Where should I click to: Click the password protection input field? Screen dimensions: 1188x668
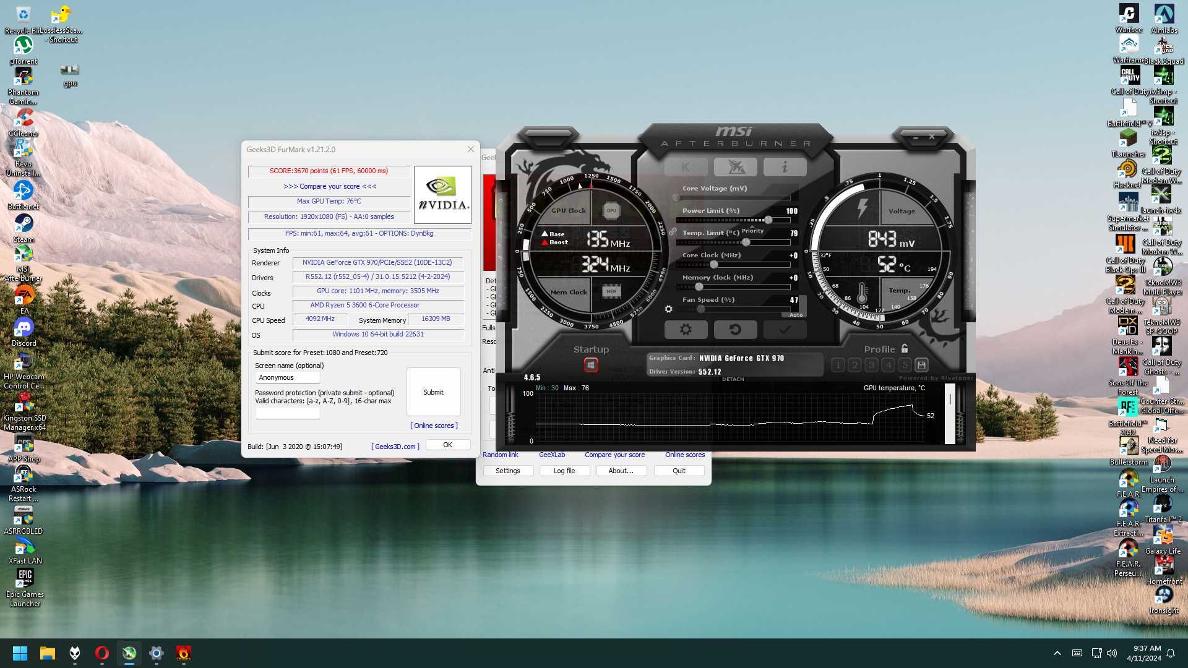288,413
